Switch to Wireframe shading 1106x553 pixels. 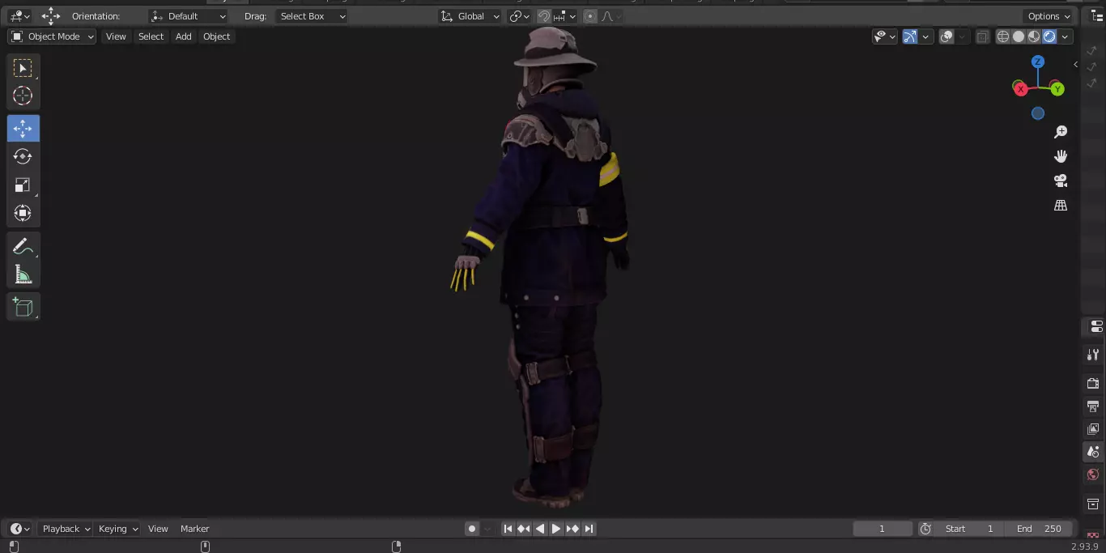[1003, 36]
